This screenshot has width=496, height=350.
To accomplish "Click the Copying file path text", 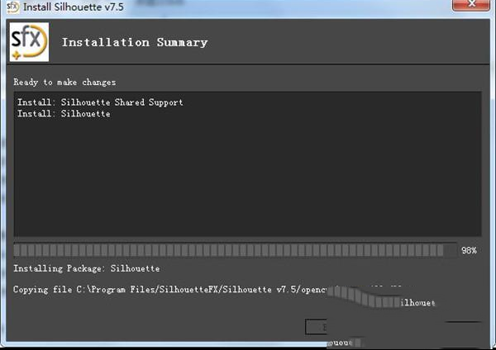I will (165, 290).
